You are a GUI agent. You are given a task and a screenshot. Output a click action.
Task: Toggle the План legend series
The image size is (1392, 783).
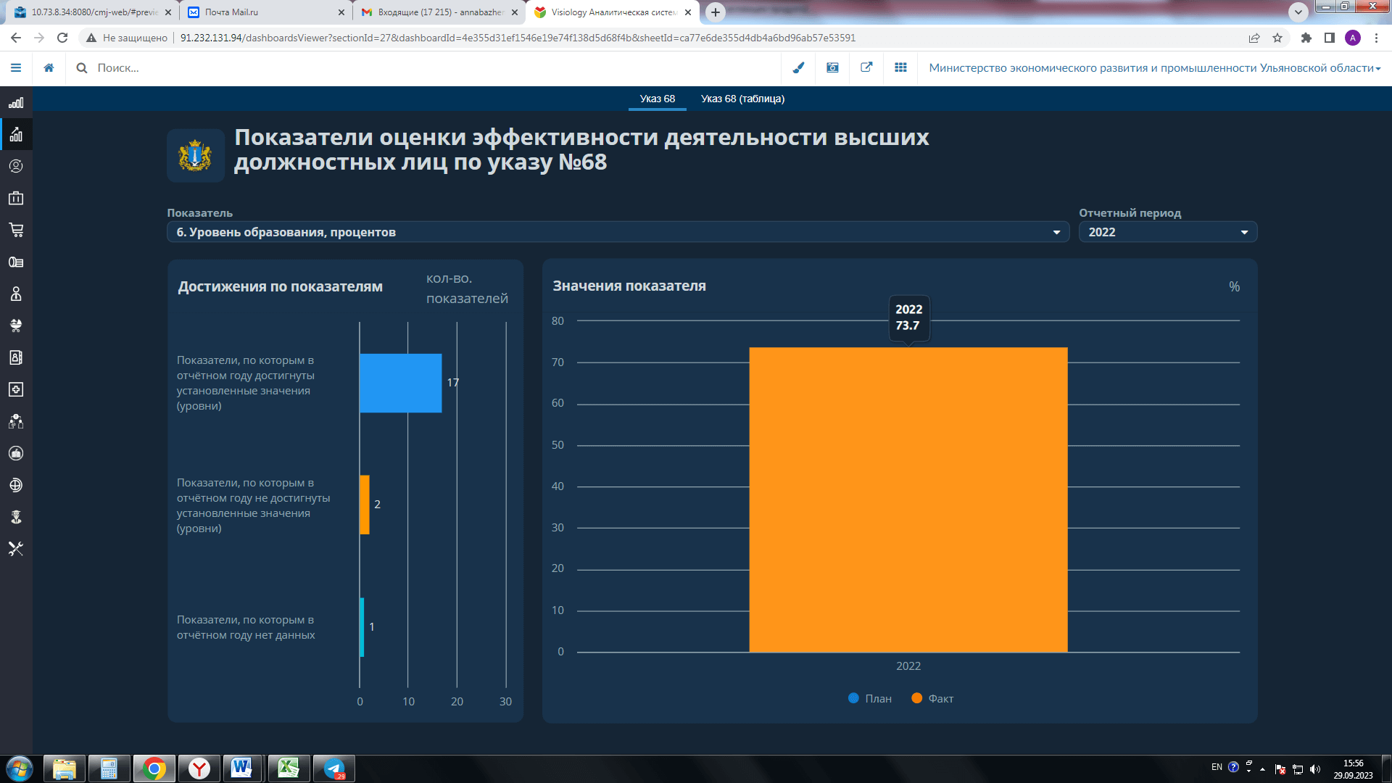870,698
